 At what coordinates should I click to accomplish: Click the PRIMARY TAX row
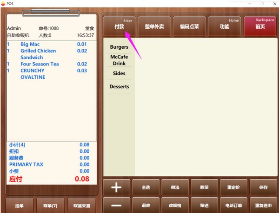(x=52, y=164)
